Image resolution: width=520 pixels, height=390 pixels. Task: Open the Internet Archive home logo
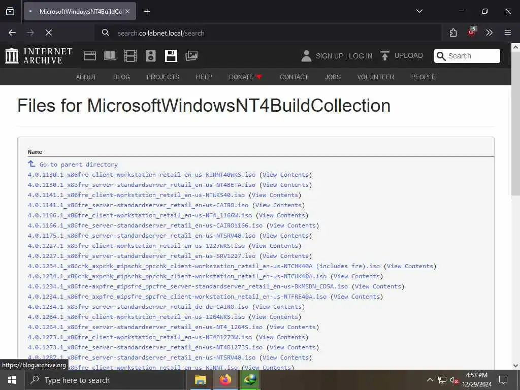click(39, 56)
